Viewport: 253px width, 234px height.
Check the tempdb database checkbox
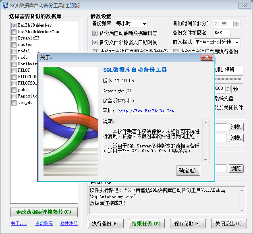point(14,103)
